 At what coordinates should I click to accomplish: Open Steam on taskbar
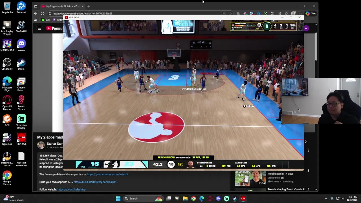point(235,198)
